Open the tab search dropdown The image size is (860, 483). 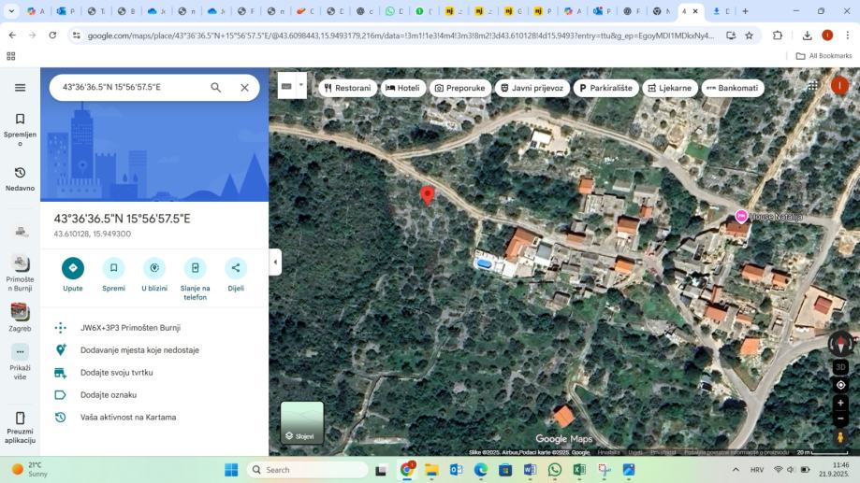(x=11, y=11)
